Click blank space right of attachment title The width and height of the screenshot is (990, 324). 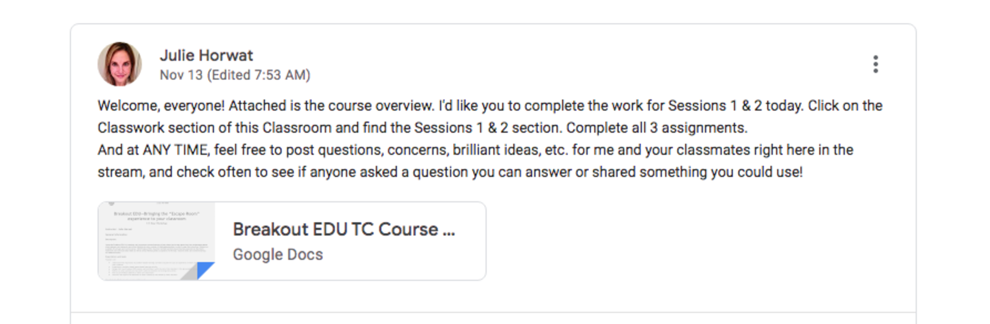[x=471, y=229]
